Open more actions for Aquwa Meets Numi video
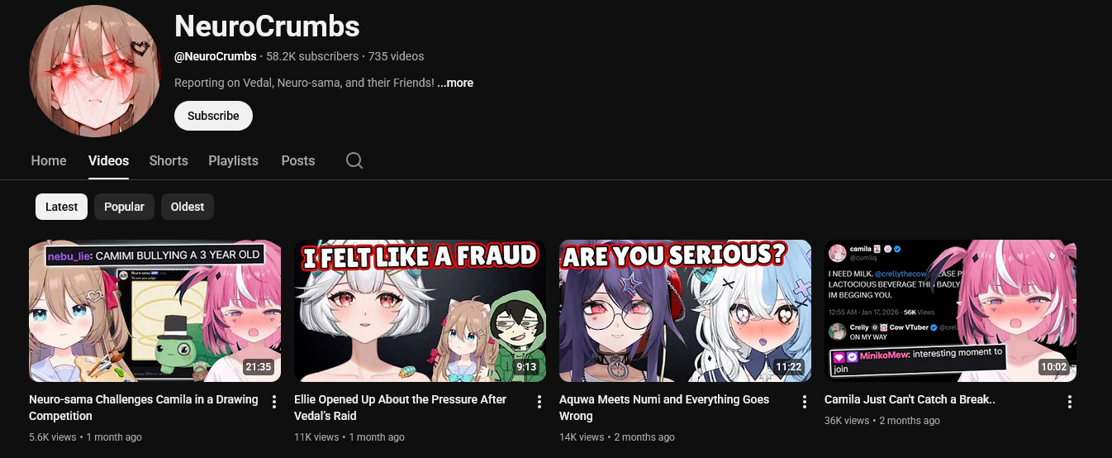1112x458 pixels. click(x=805, y=402)
